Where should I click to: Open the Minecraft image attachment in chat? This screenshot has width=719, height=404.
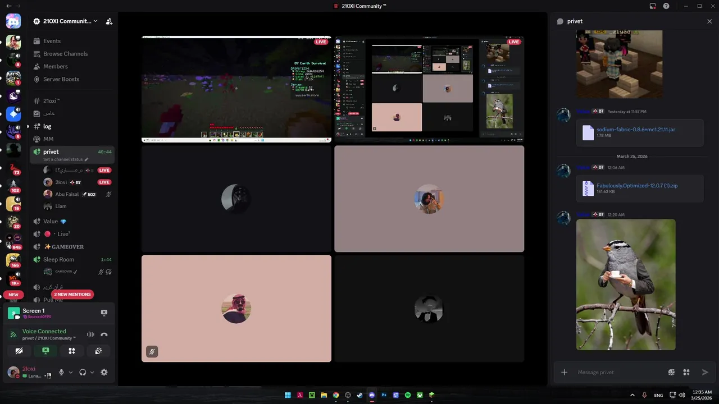pyautogui.click(x=619, y=64)
